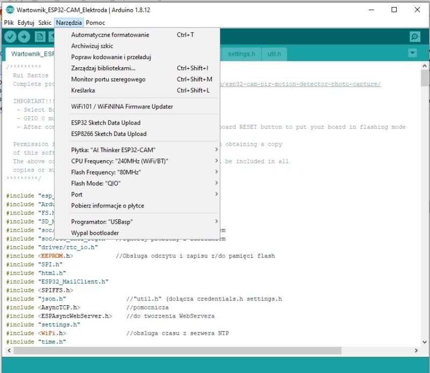This screenshot has height=373, width=430.
Task: Click the include "SPI.h" line
Action: [x=34, y=264]
